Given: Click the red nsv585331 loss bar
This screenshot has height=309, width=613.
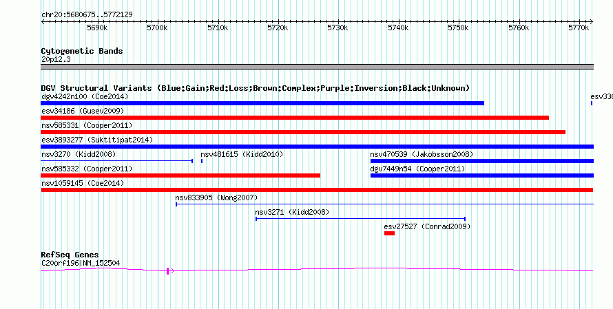Looking at the screenshot, I should [x=303, y=132].
